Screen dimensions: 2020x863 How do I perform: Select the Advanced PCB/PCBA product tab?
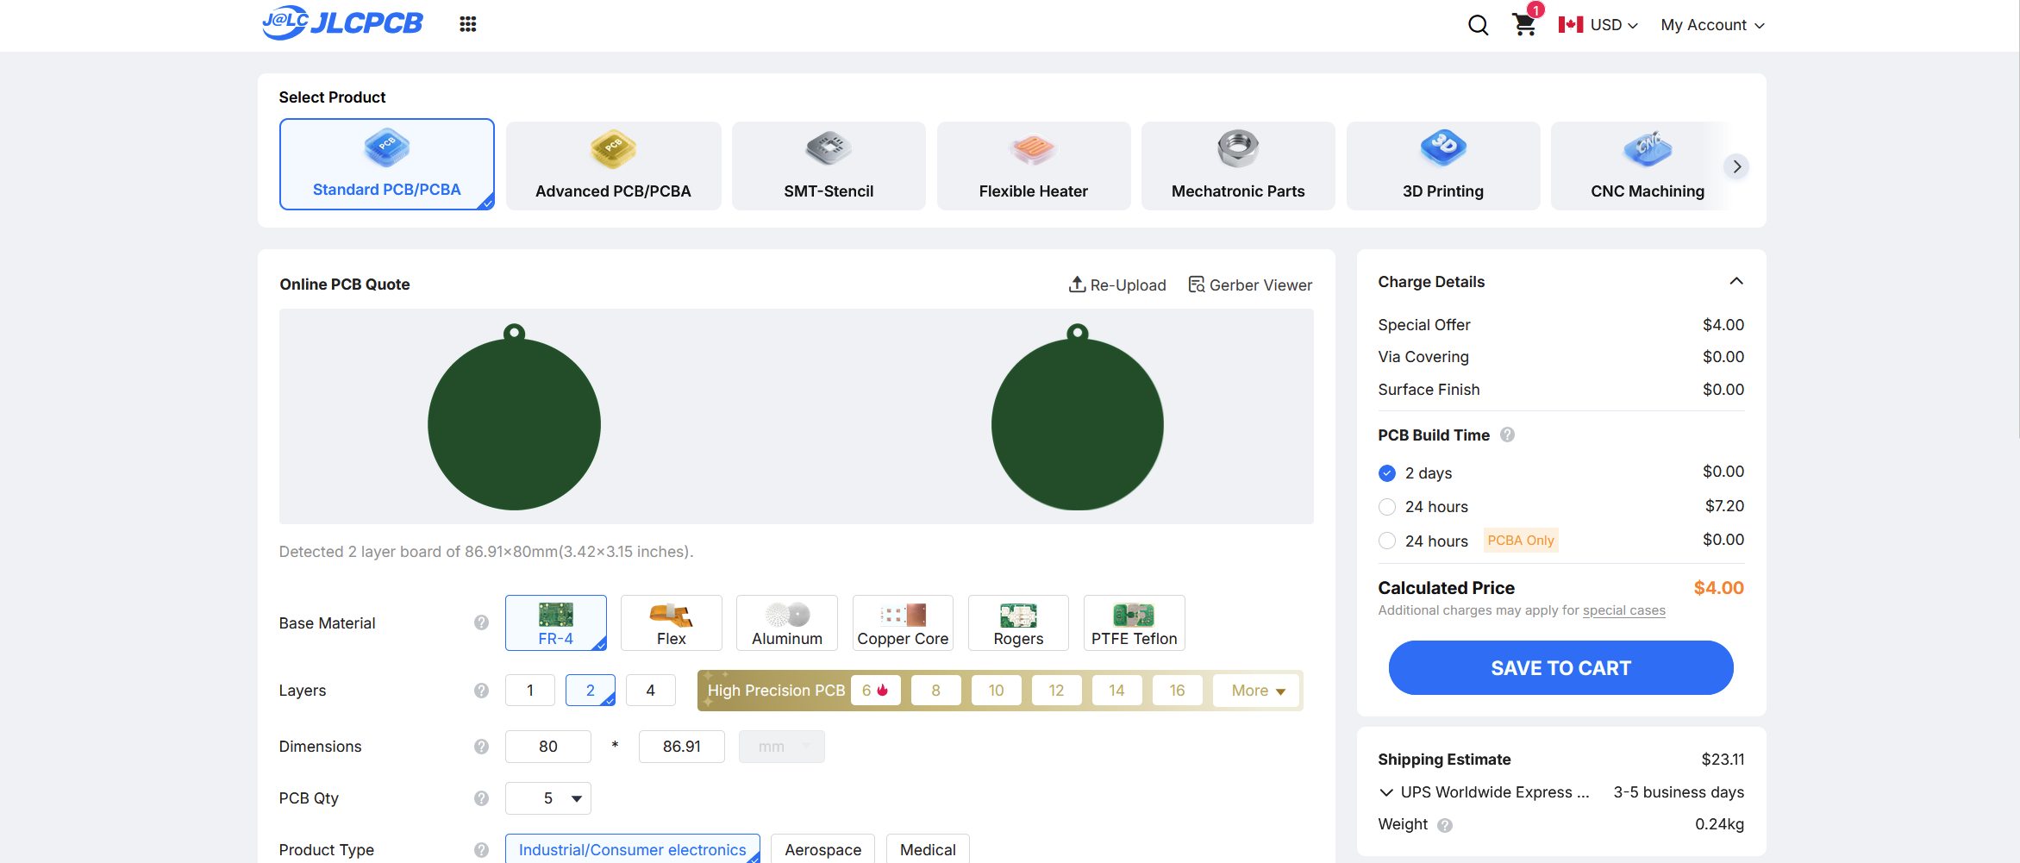pos(613,166)
